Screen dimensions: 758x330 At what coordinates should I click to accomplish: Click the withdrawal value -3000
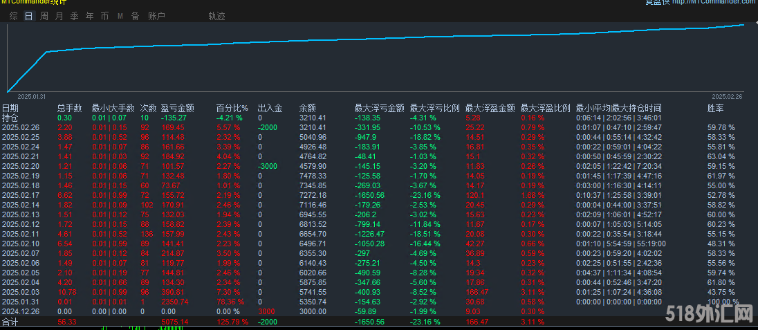[268, 166]
